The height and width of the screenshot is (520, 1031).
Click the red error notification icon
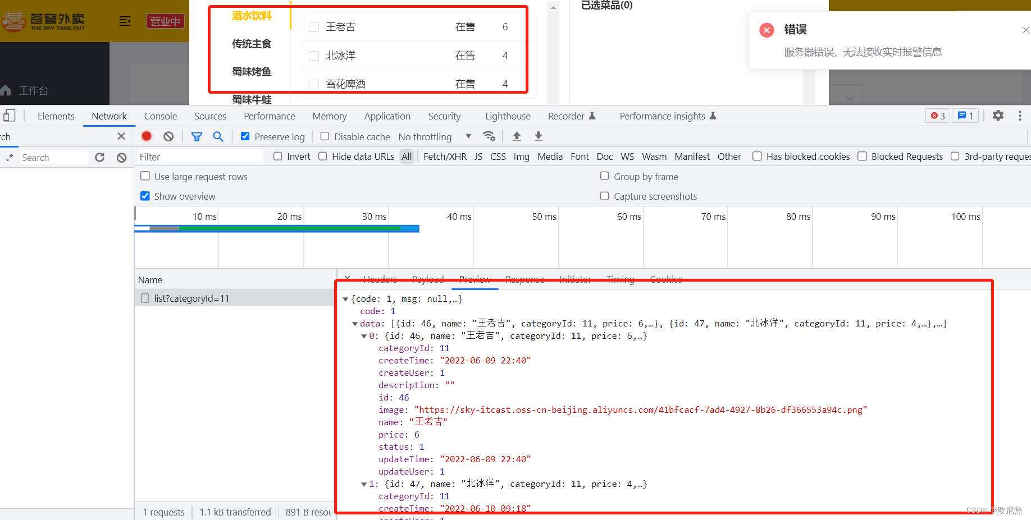click(x=767, y=30)
